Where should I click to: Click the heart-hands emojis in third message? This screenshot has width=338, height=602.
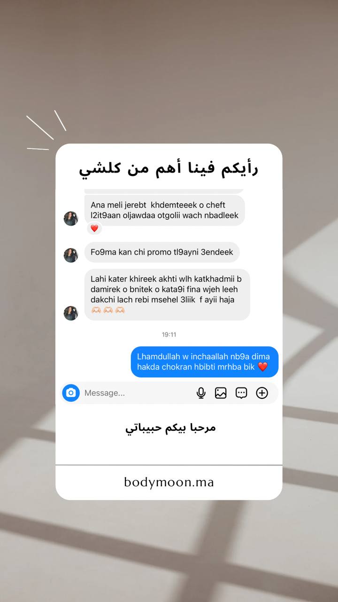[108, 310]
